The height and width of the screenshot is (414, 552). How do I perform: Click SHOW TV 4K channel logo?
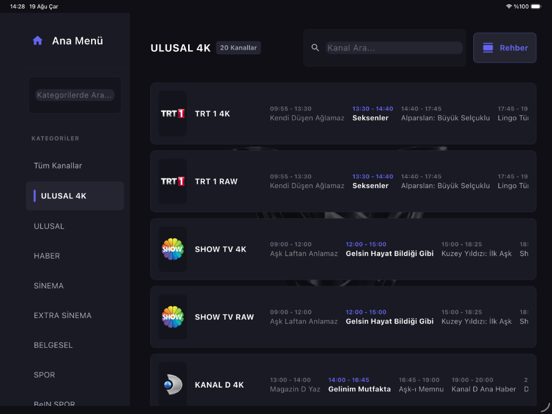coord(172,249)
